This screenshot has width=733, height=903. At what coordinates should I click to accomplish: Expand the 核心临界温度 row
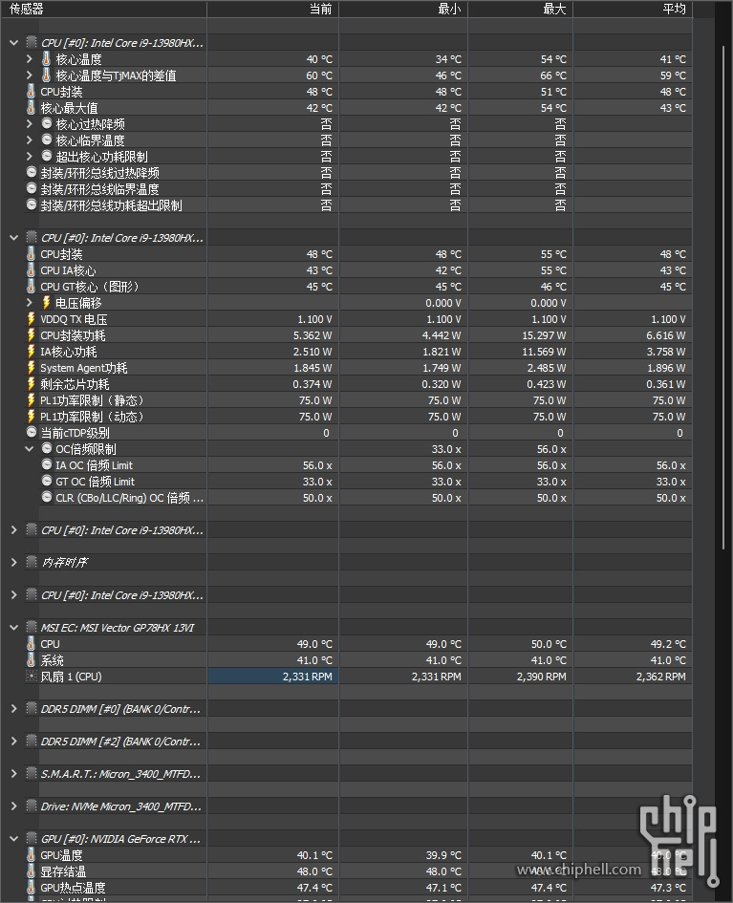click(x=30, y=140)
